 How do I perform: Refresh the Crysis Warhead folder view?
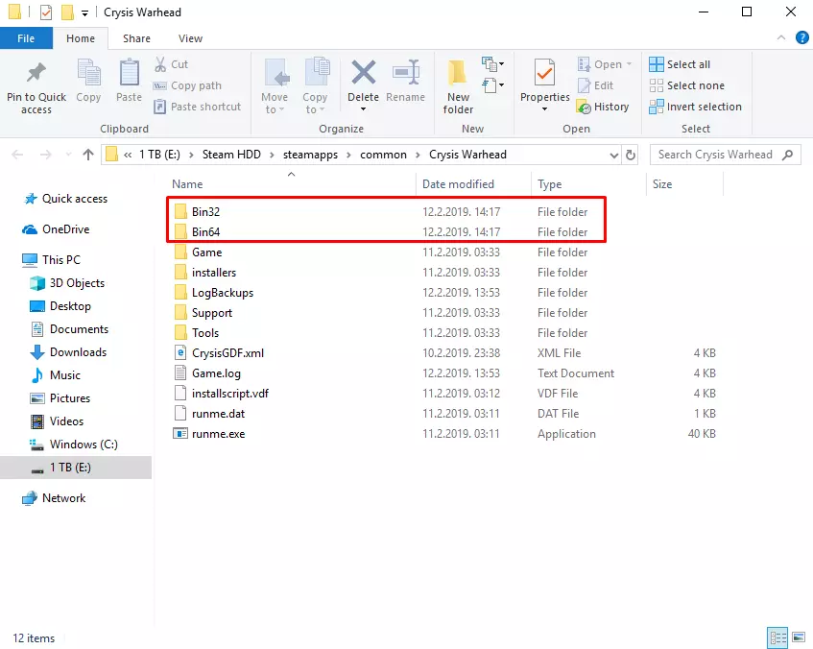click(x=631, y=155)
